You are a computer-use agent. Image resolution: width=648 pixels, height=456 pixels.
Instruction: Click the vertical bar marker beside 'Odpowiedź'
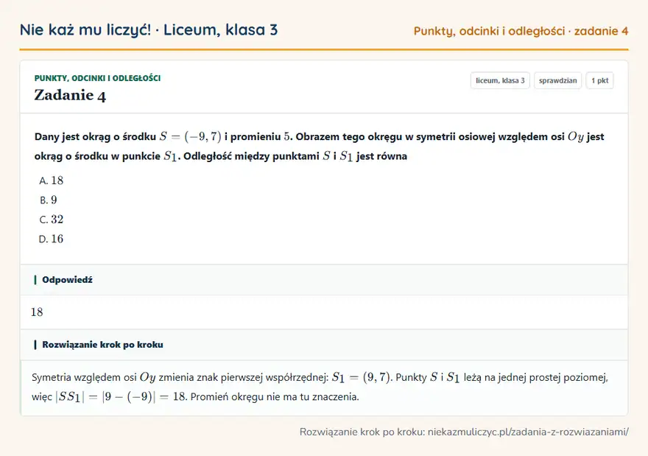(35, 280)
